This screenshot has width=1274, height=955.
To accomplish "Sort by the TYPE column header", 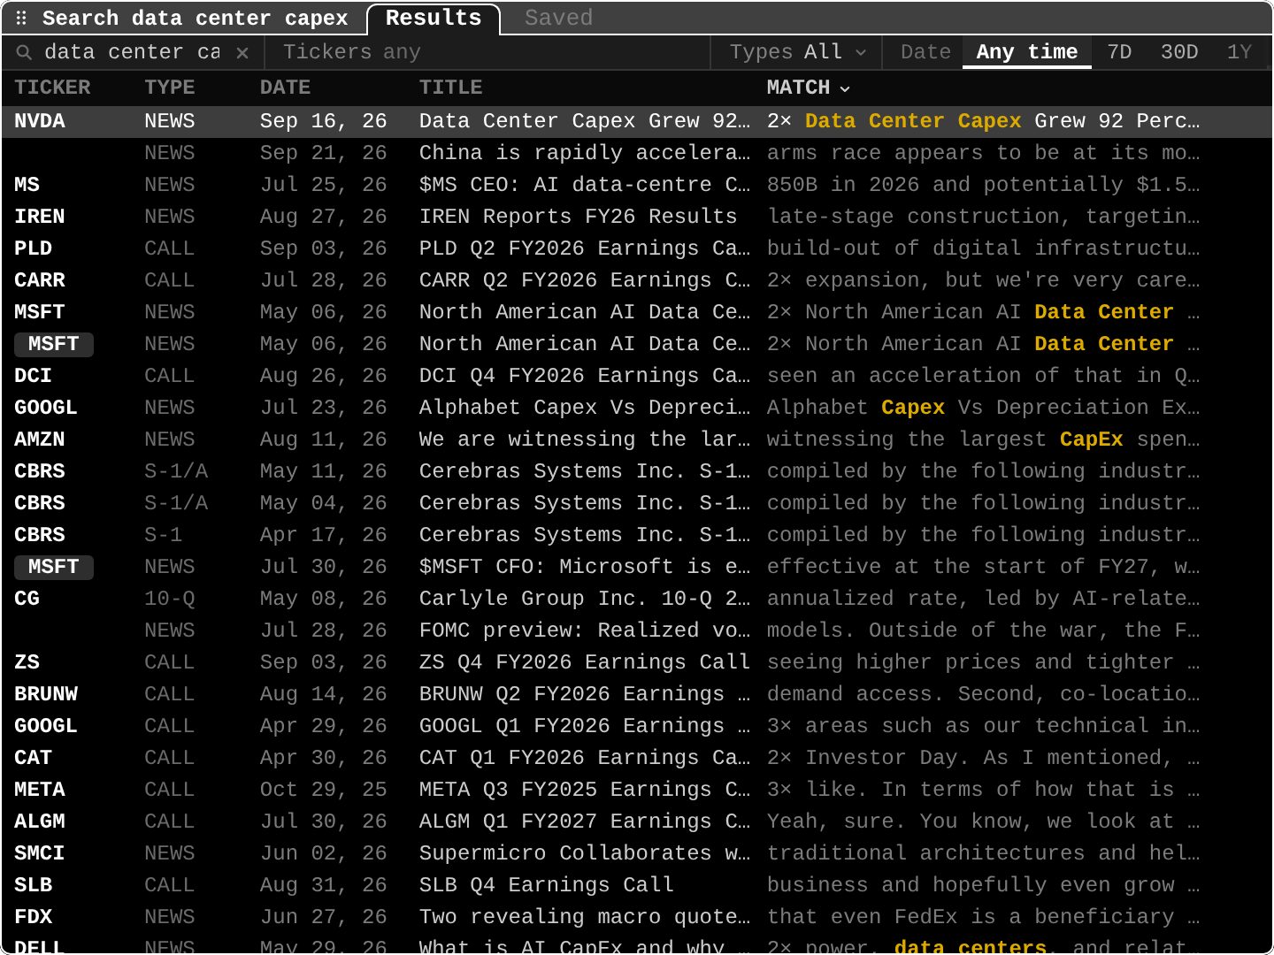I will pos(169,88).
